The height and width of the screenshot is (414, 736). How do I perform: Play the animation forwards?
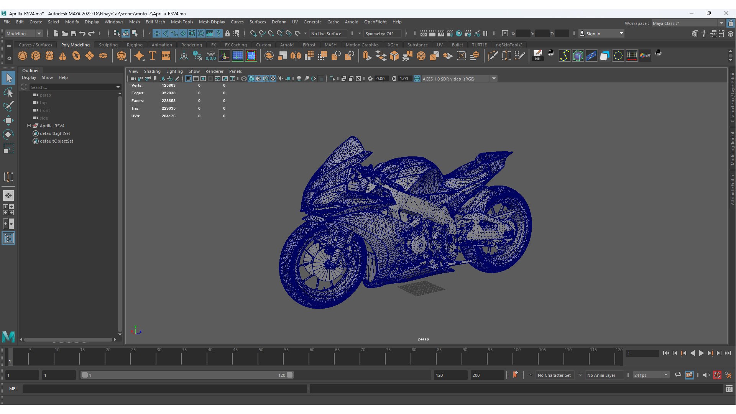(701, 353)
